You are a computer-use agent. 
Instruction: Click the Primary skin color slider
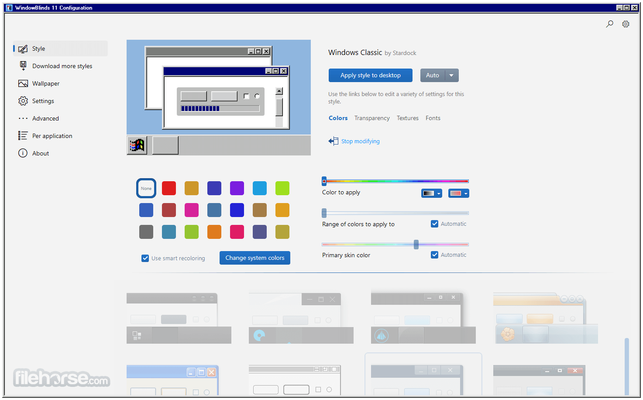(395, 244)
